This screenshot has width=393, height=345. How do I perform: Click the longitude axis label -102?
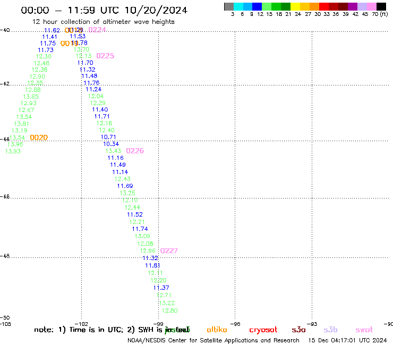pyautogui.click(x=81, y=324)
